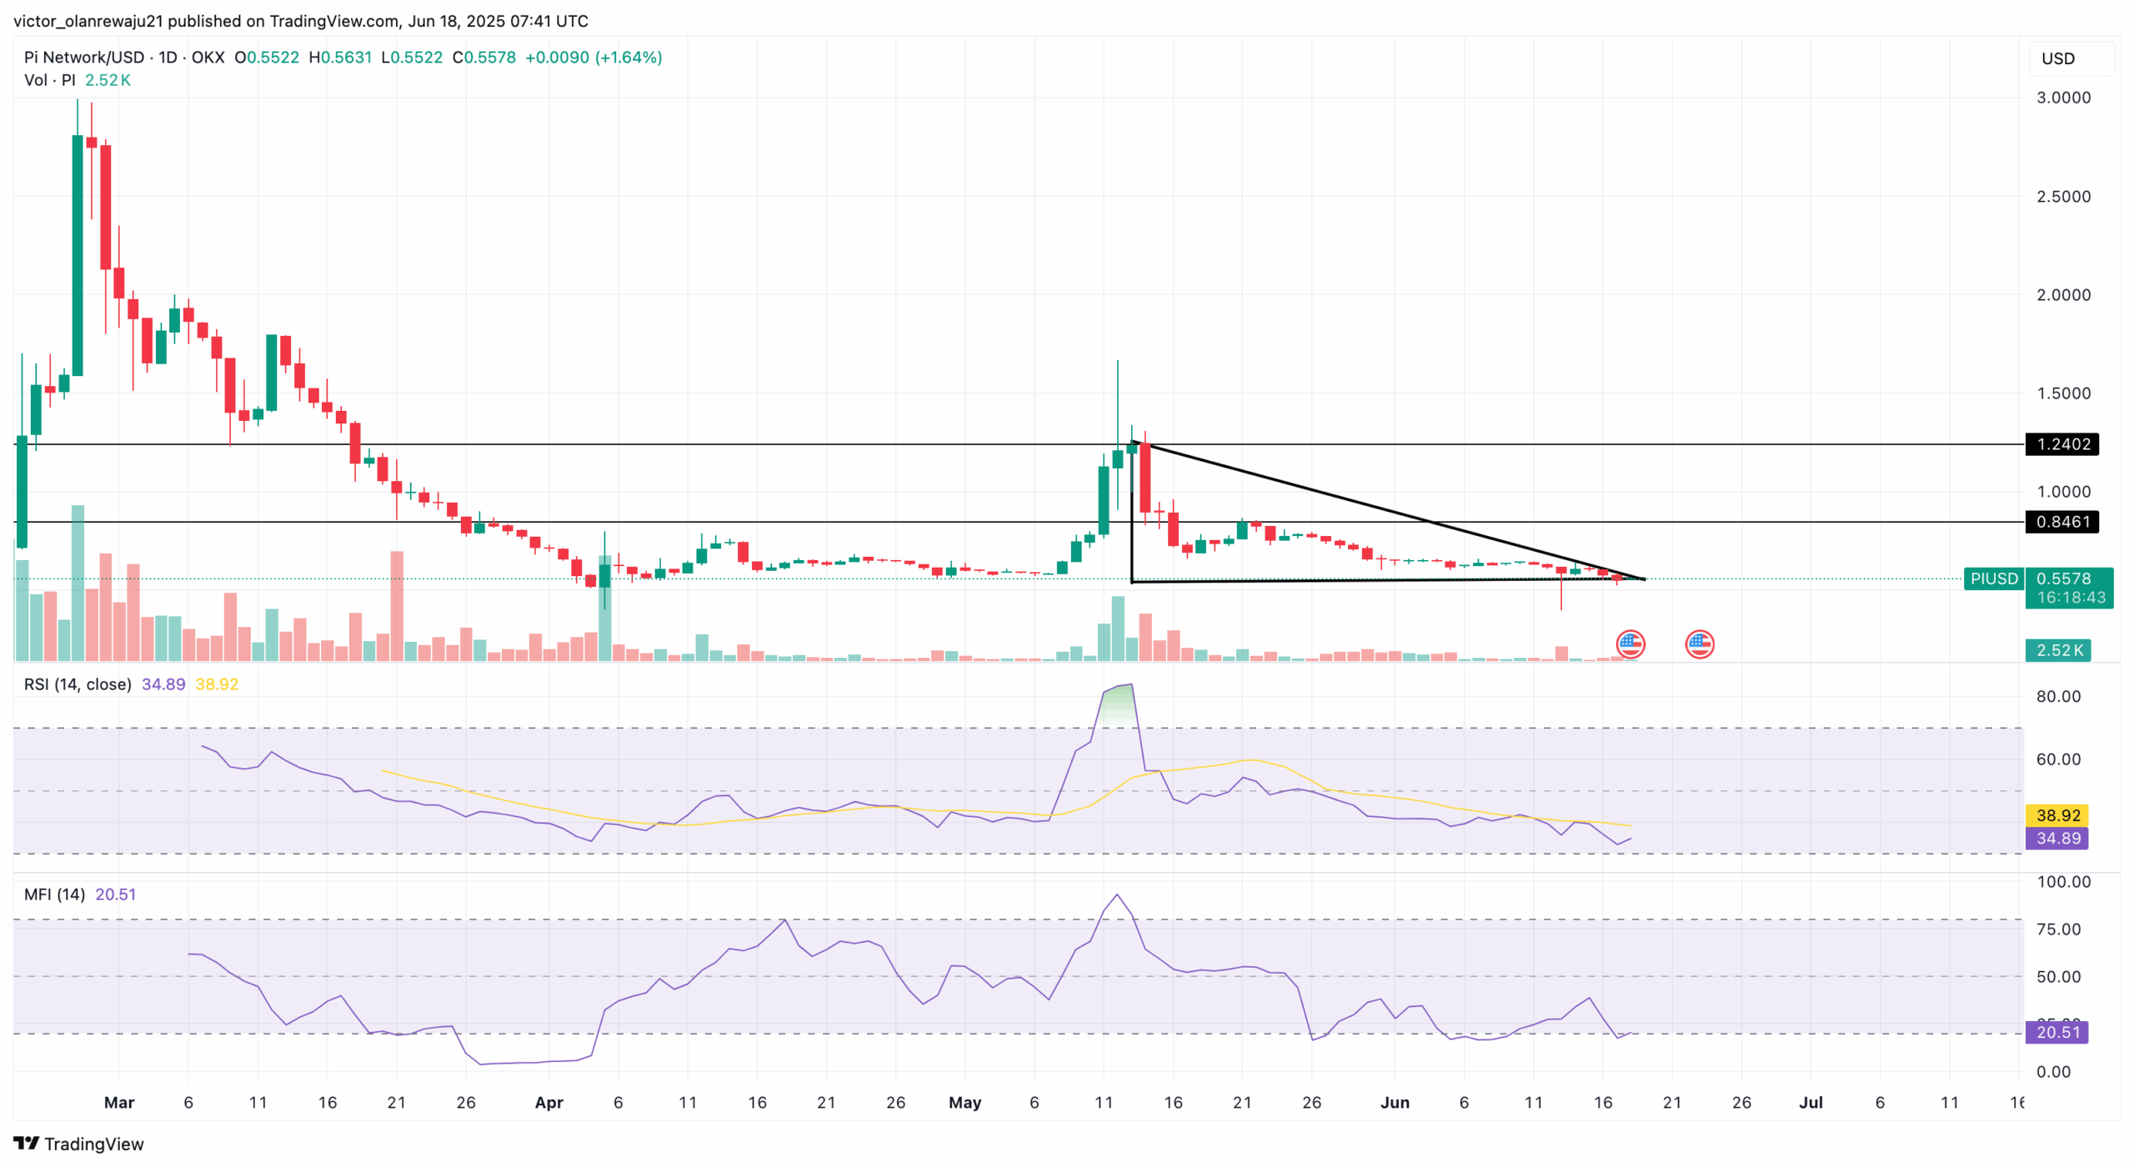The width and height of the screenshot is (2134, 1167).
Task: Click the publisher attribution text at top
Action: (301, 21)
